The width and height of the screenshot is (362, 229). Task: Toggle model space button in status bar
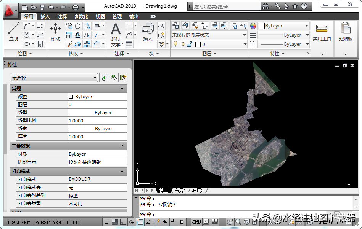pos(196,222)
